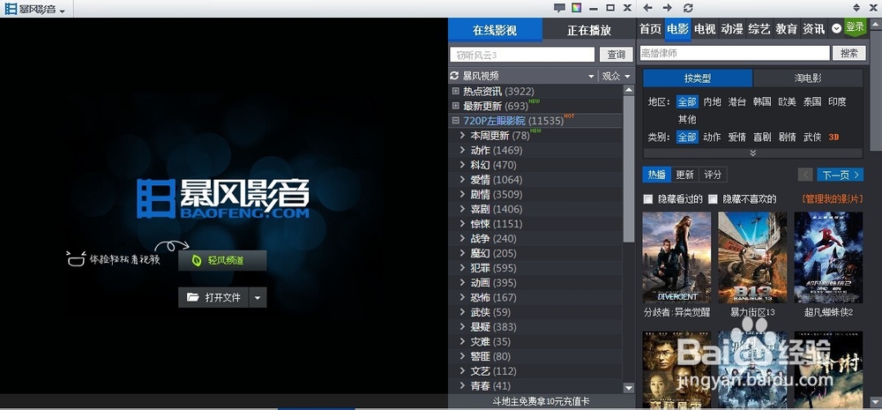The height and width of the screenshot is (410, 882).
Task: Go forward with the right arrow
Action: (x=667, y=8)
